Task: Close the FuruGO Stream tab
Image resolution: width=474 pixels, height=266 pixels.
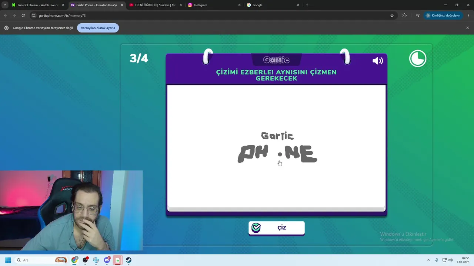Action: pos(63,5)
